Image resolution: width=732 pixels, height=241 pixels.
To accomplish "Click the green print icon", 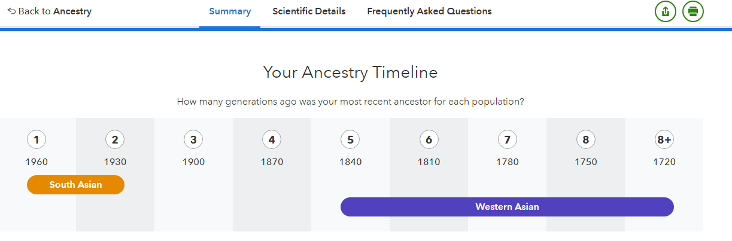I will (693, 11).
